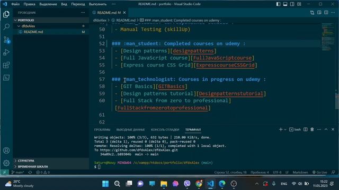
Task: Open the Extensions view
Action: (6, 65)
